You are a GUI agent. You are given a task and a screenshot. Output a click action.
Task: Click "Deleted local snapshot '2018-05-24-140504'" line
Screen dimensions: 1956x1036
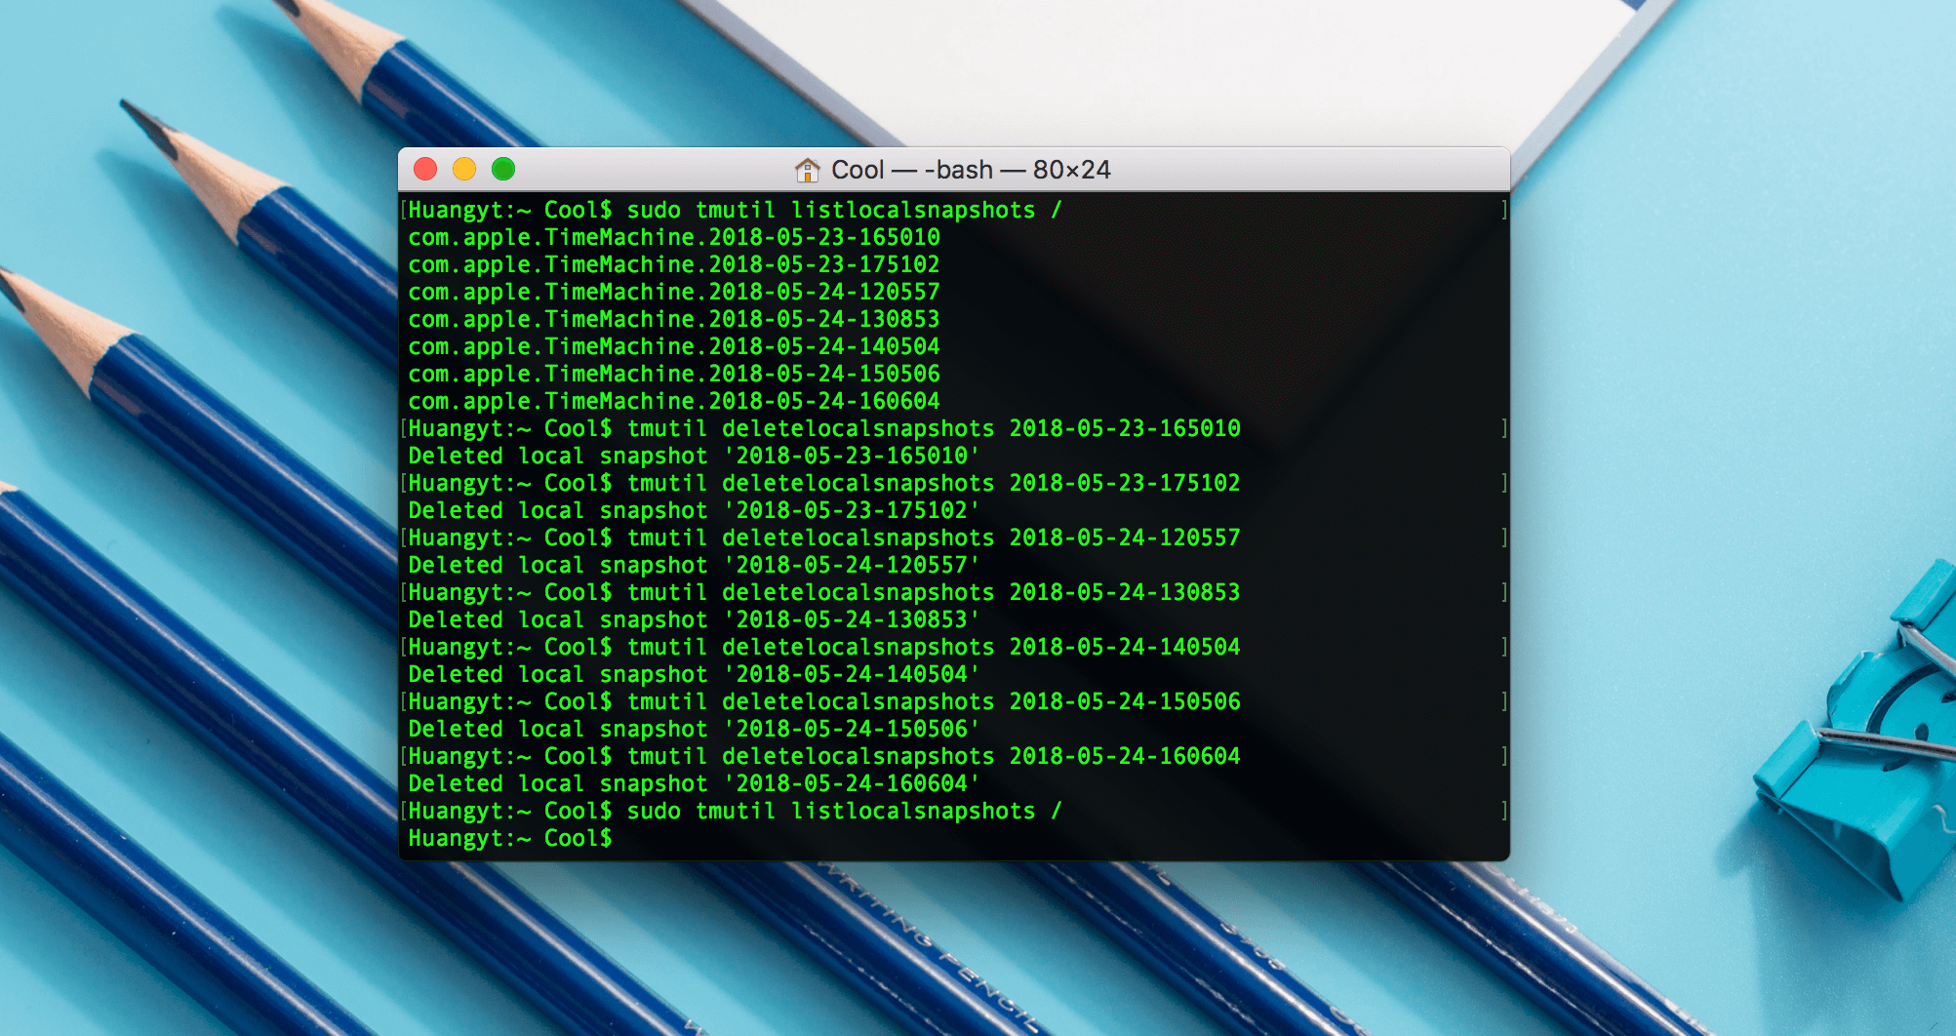694,674
